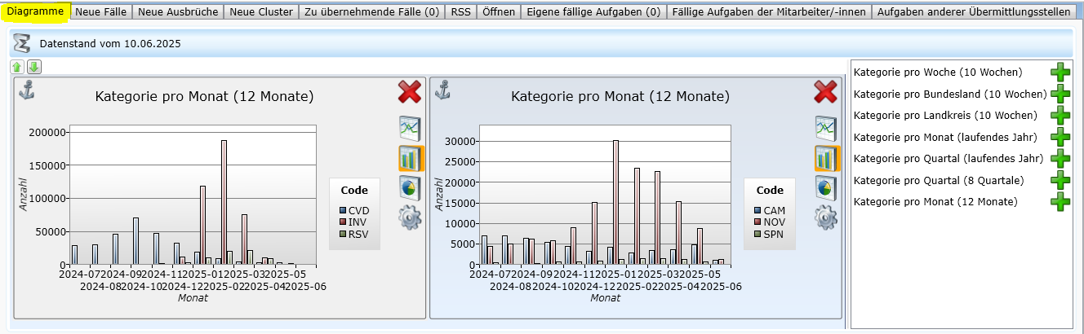The image size is (1084, 334).
Task: Click the green up arrow button
Action: coord(17,68)
